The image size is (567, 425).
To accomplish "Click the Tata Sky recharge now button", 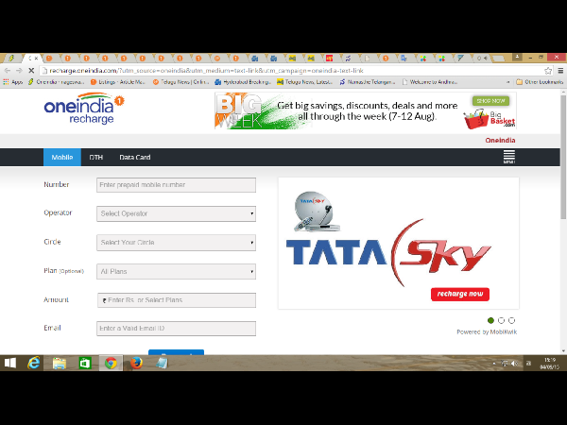I will tap(459, 295).
